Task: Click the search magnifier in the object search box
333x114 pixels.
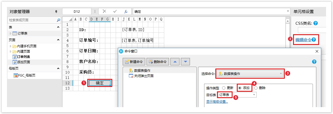Action: [x=59, y=20]
